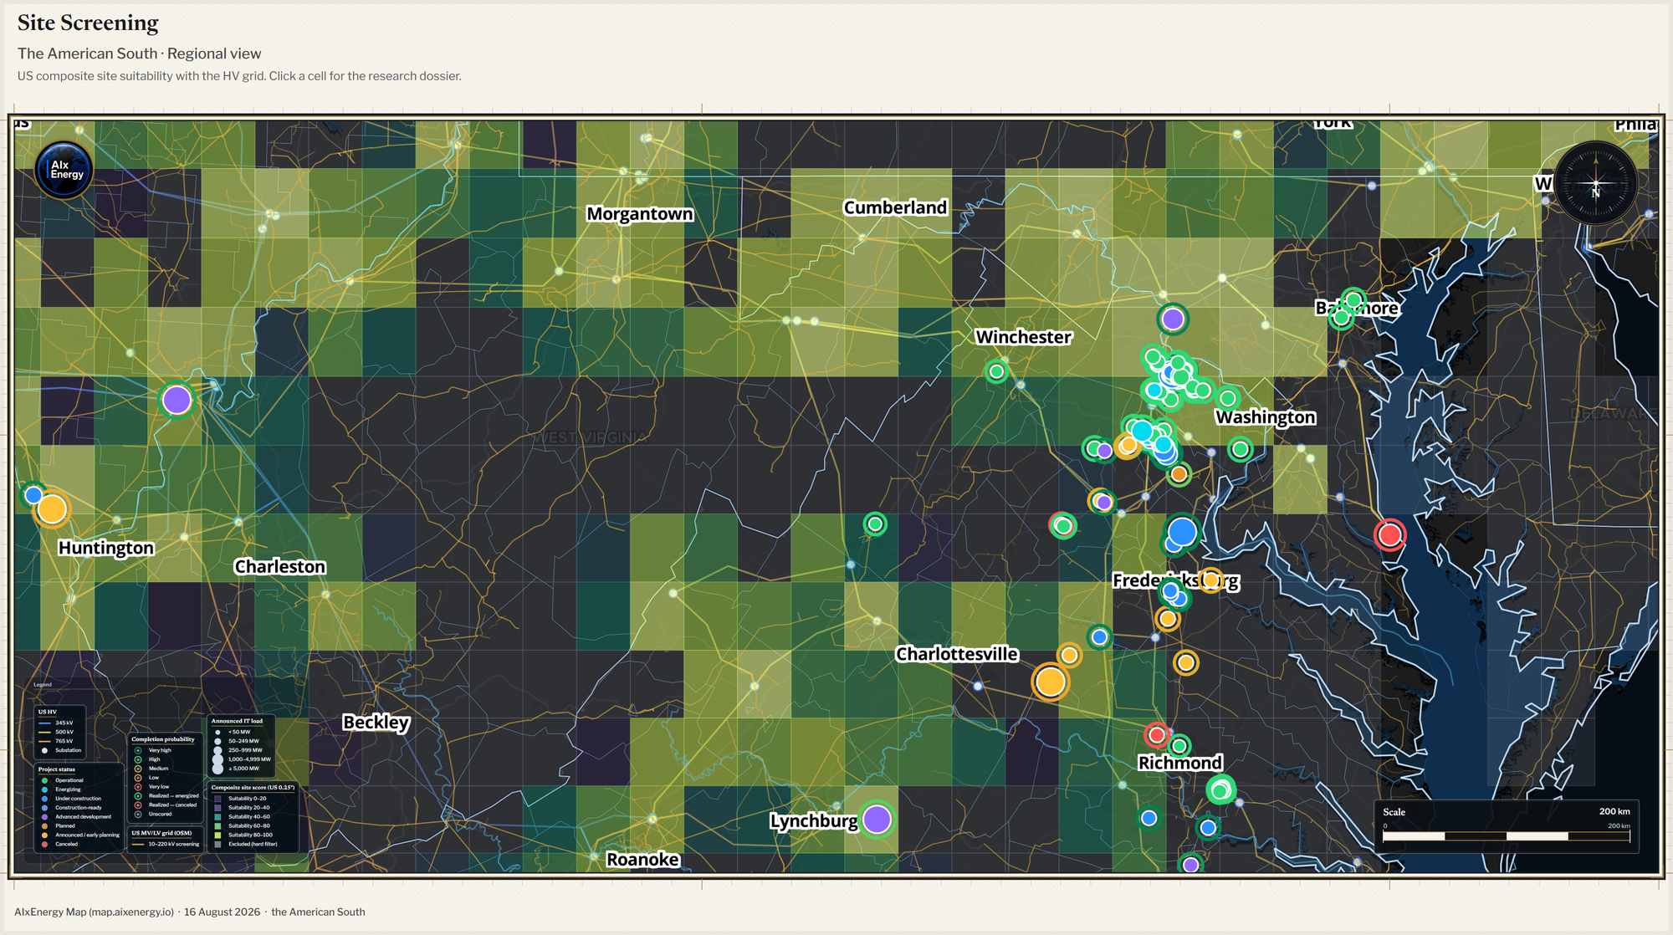Select the cyan energizing marker in northern Washington cluster
Screen dimensions: 1673x935
coord(1154,390)
